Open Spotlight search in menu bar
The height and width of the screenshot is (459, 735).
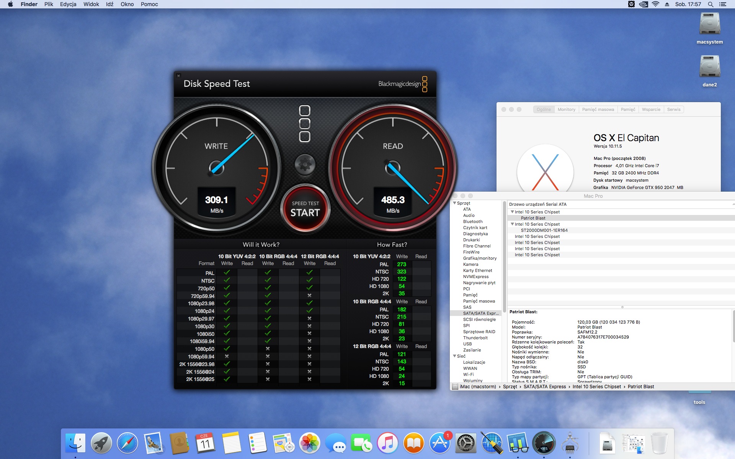click(x=710, y=4)
